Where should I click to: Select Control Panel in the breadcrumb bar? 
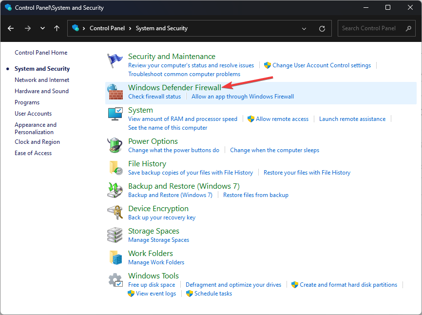click(107, 28)
